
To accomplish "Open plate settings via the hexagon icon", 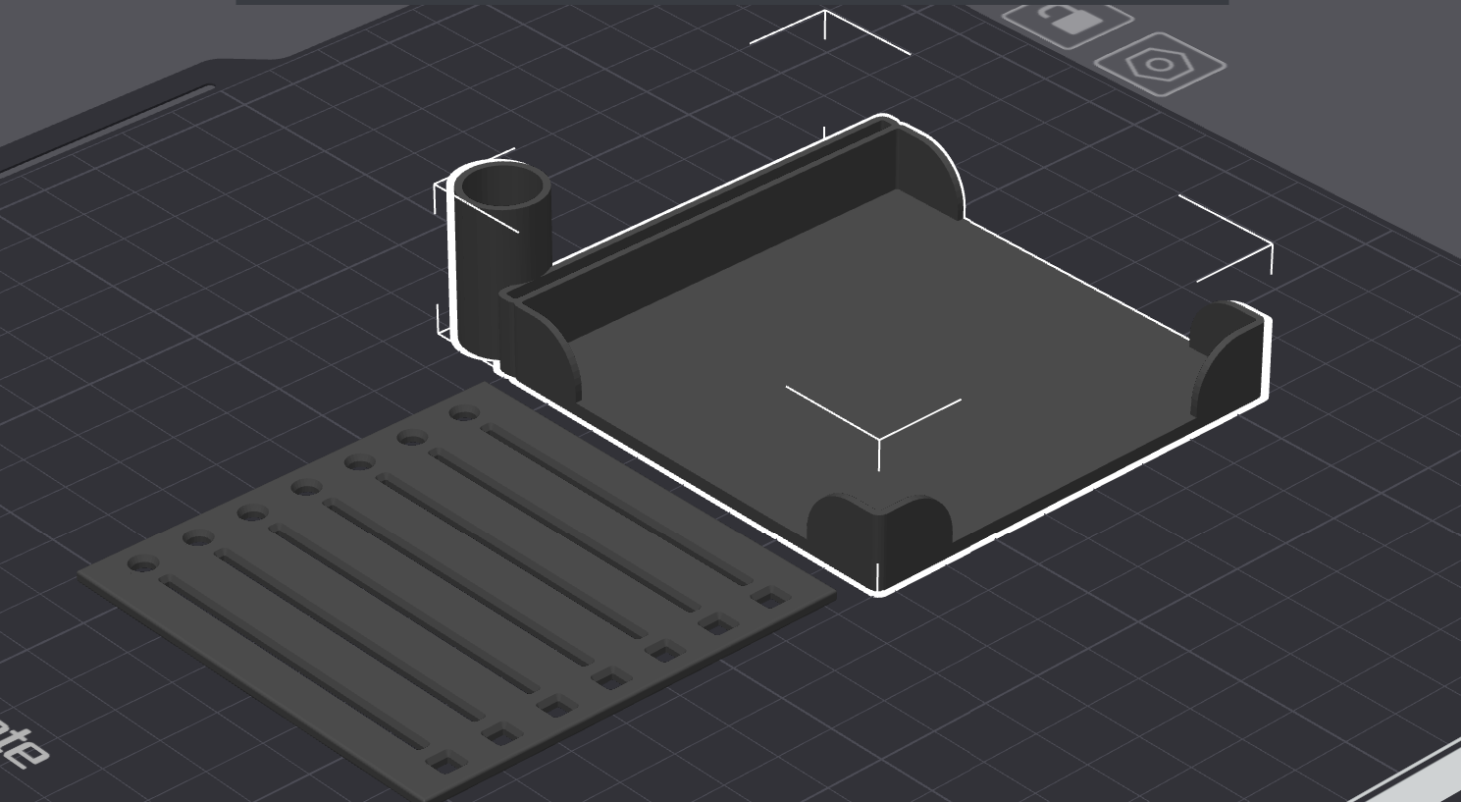I will pos(1160,65).
